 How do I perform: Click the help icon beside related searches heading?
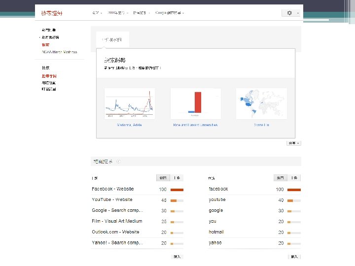[x=118, y=162]
